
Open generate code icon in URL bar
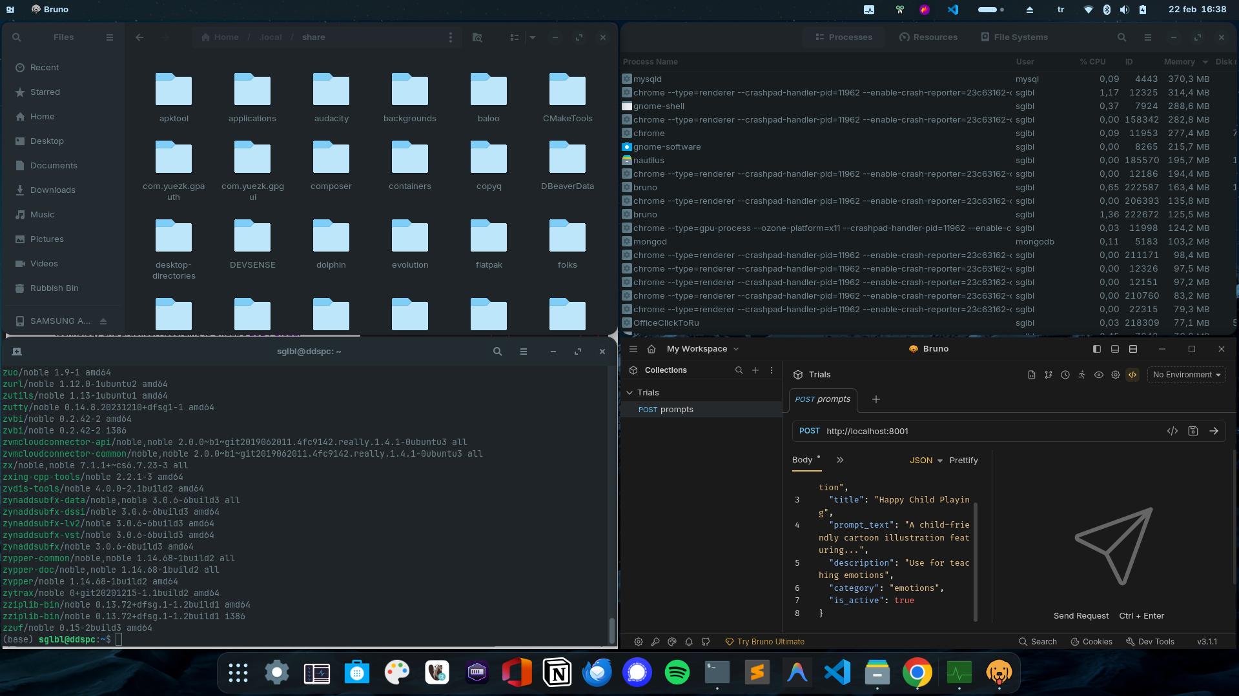click(x=1172, y=431)
